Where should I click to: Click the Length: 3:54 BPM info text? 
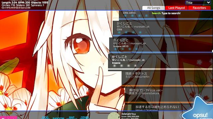(x=25, y=3)
